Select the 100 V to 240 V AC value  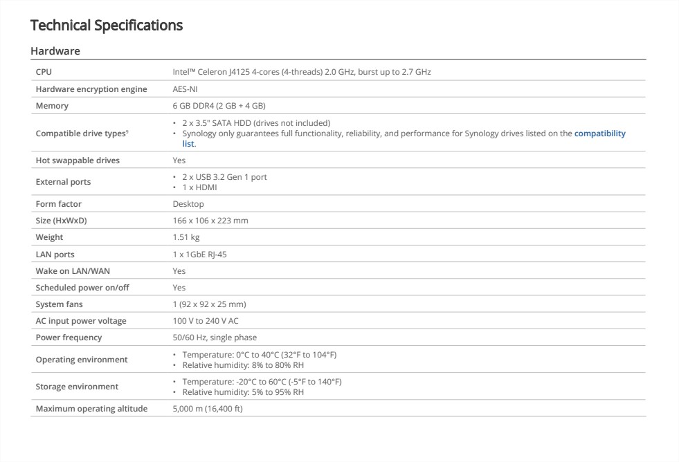[x=206, y=321]
